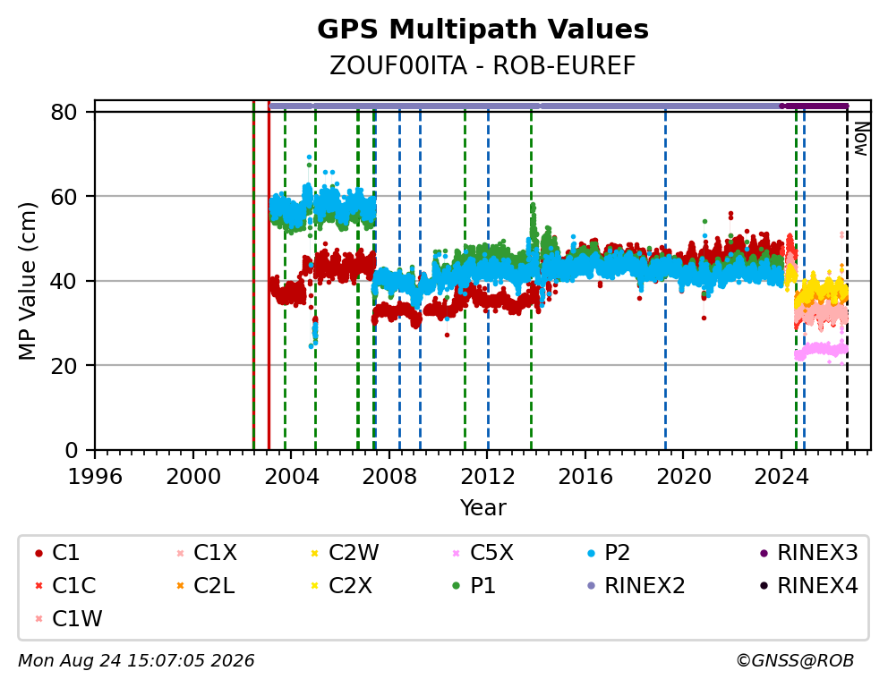The image size is (888, 688).
Task: Click the C1X pink legend marker
Action: click(180, 553)
